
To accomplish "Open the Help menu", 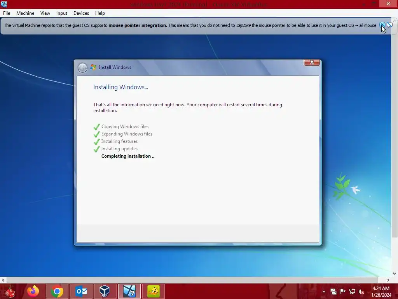I will point(100,13).
